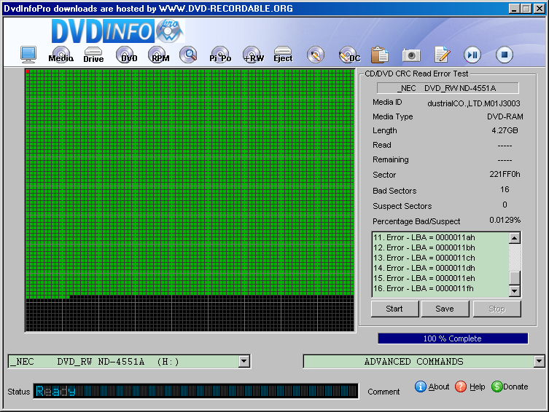Select error entry 13 LBA 0000011ch
This screenshot has width=549, height=412.
coord(424,258)
